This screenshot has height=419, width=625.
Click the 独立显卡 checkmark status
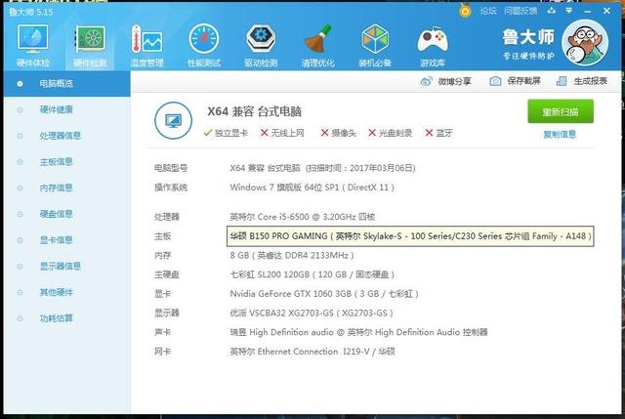226,133
